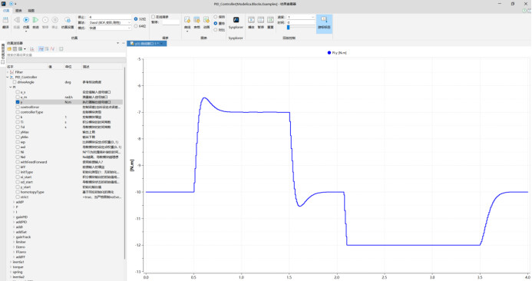Screen dimensions: 532x281
Task: Select the 32位 radio button
Action: tap(136, 19)
